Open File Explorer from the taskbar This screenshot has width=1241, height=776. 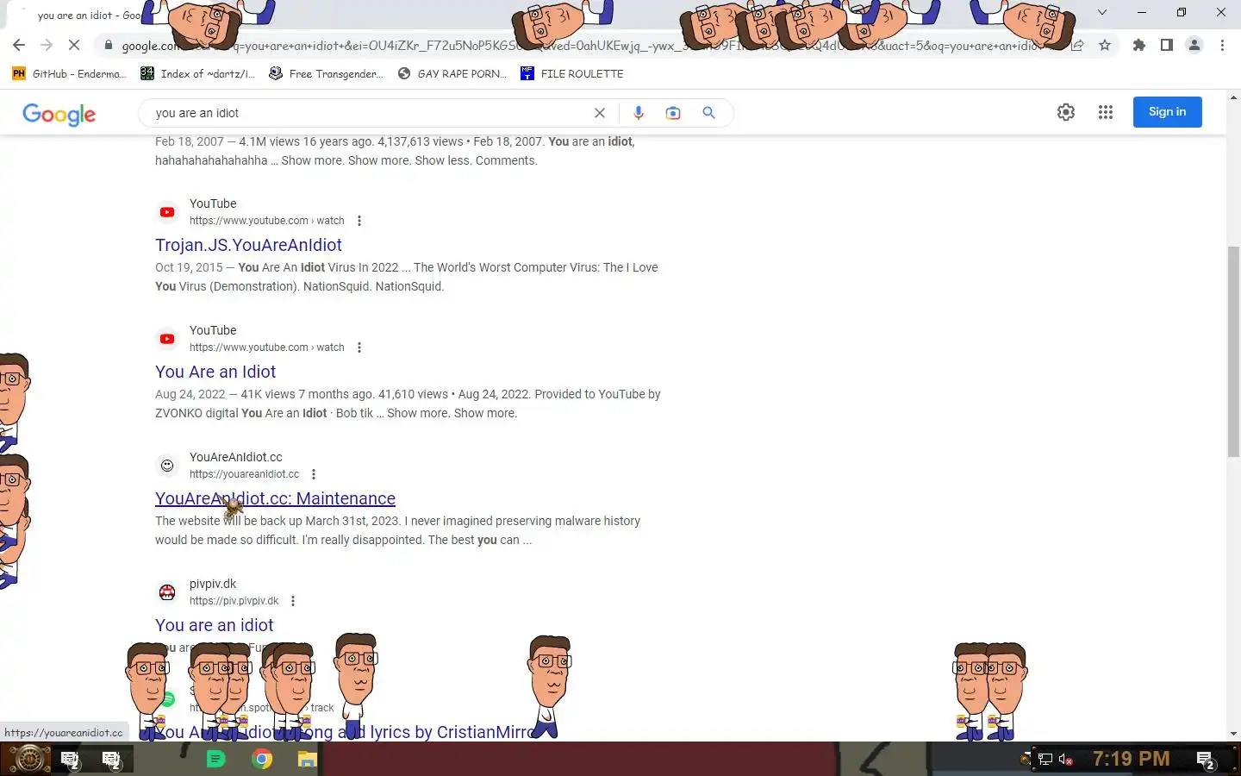(x=308, y=759)
